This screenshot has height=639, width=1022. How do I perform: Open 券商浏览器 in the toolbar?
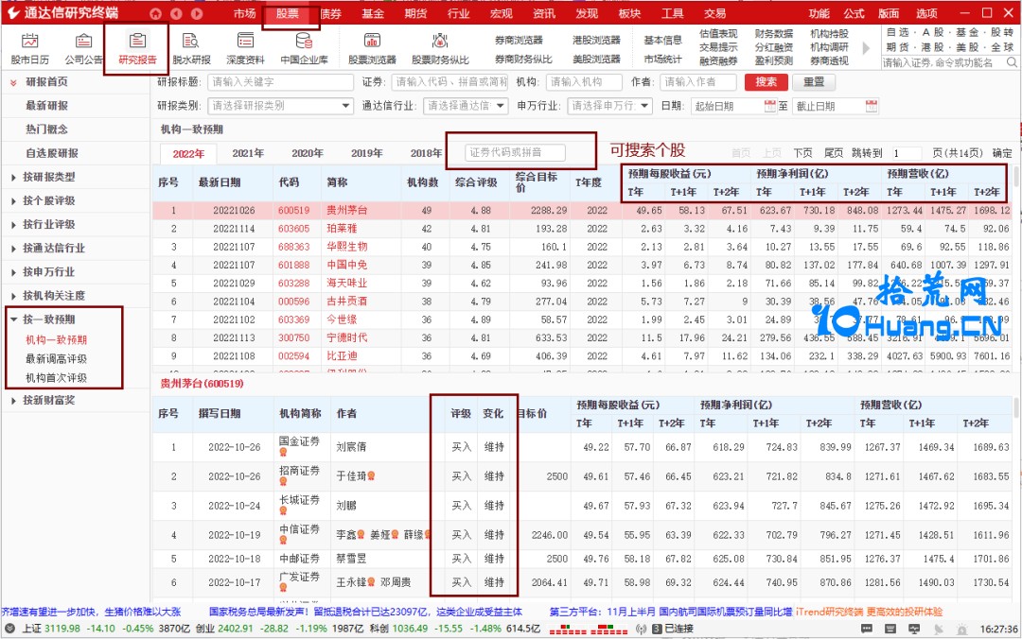point(519,41)
